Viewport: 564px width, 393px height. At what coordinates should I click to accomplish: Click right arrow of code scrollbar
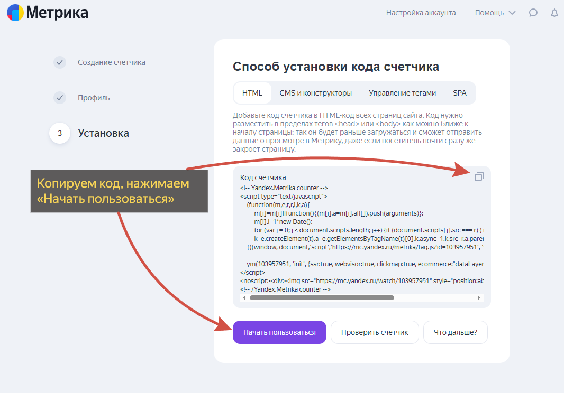point(479,297)
